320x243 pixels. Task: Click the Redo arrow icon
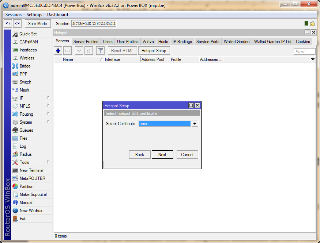[17, 24]
